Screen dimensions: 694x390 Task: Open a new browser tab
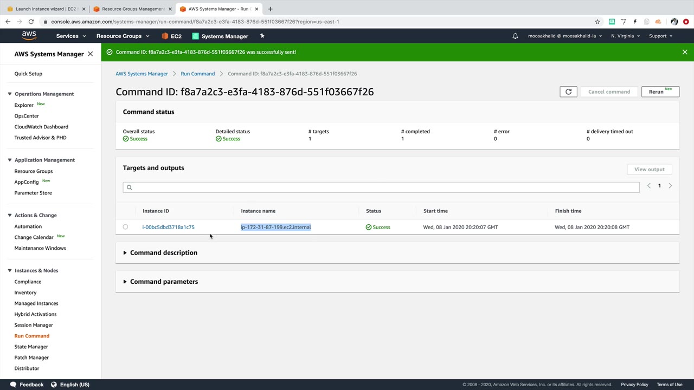(x=270, y=9)
